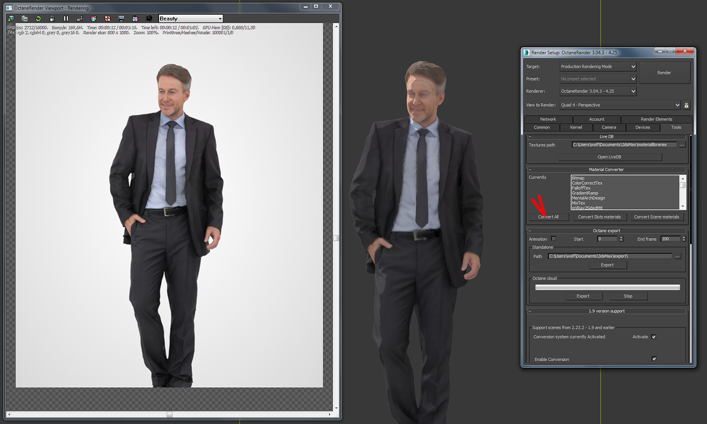Toggle the View to Render lock icon

pyautogui.click(x=686, y=105)
